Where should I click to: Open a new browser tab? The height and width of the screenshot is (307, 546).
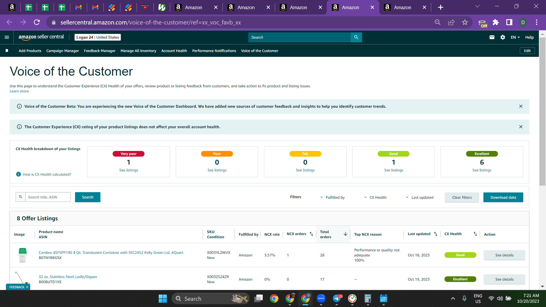440,7
